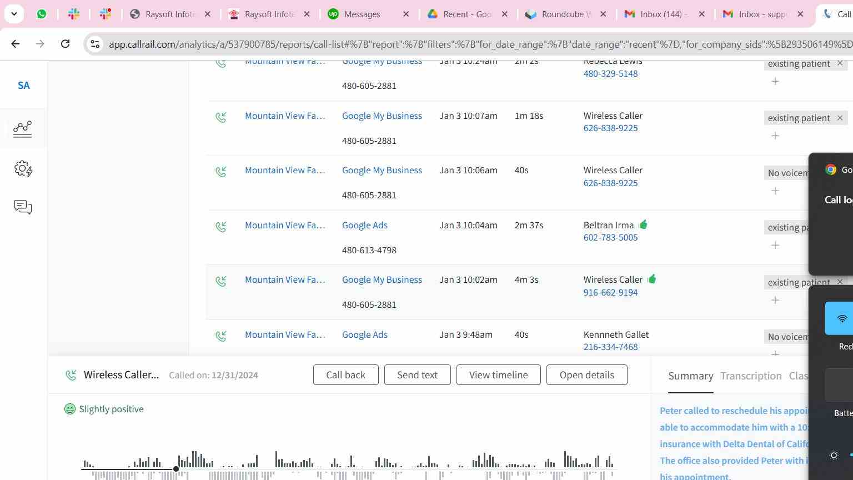The width and height of the screenshot is (853, 480).
Task: Add a tag to the 10:06am call
Action: point(775,191)
